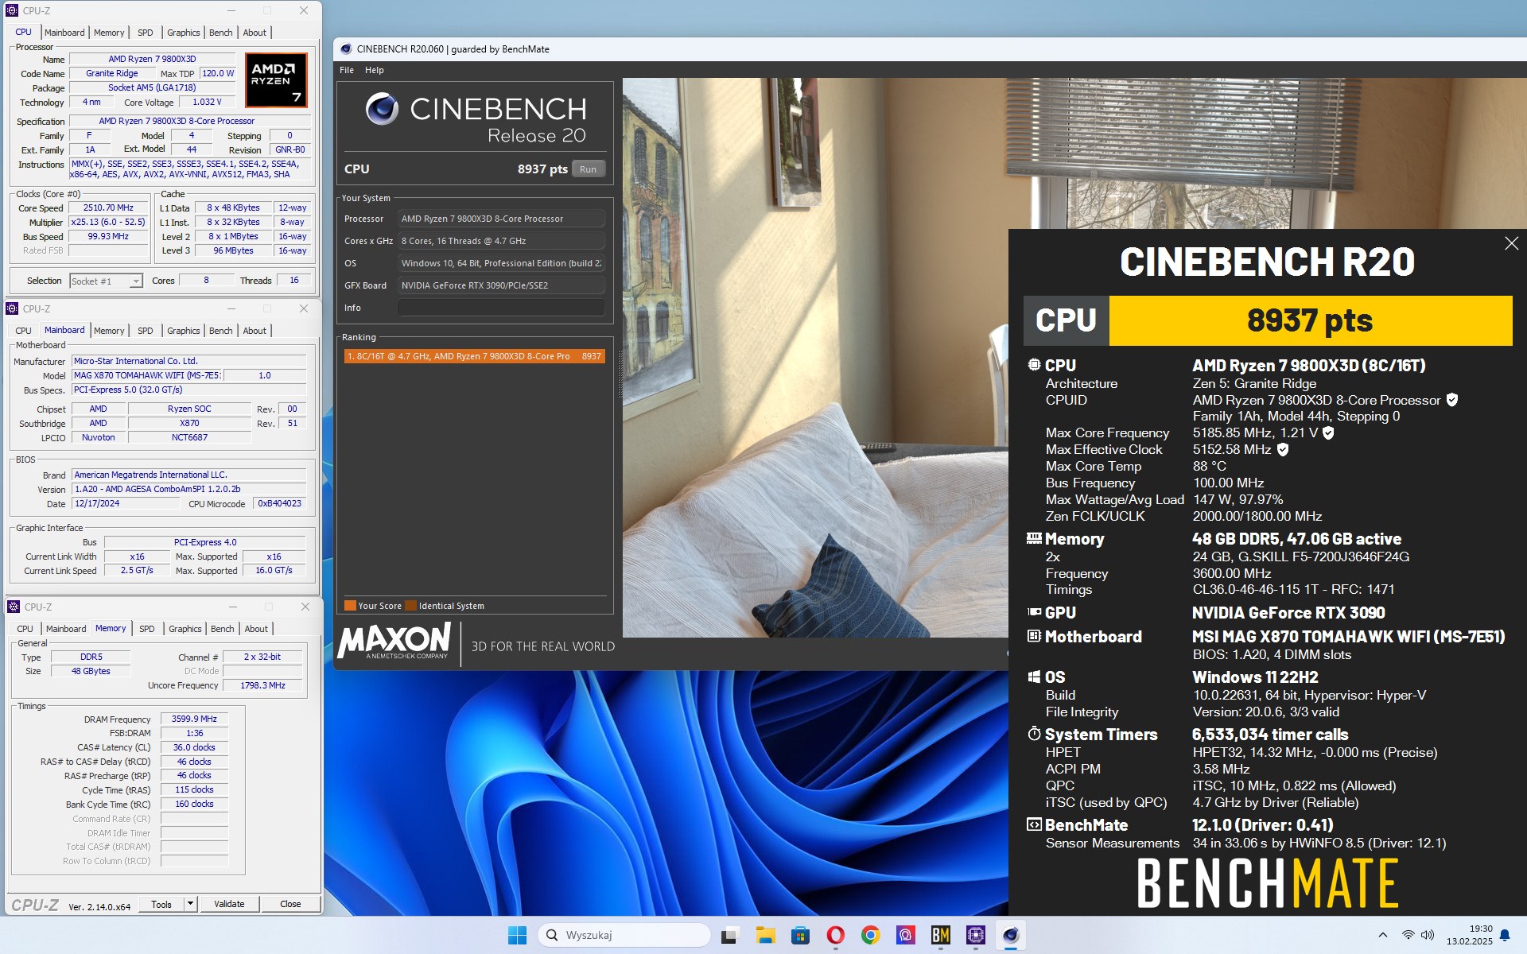Open the Help menu in Cinebench
1527x954 pixels.
tap(374, 70)
